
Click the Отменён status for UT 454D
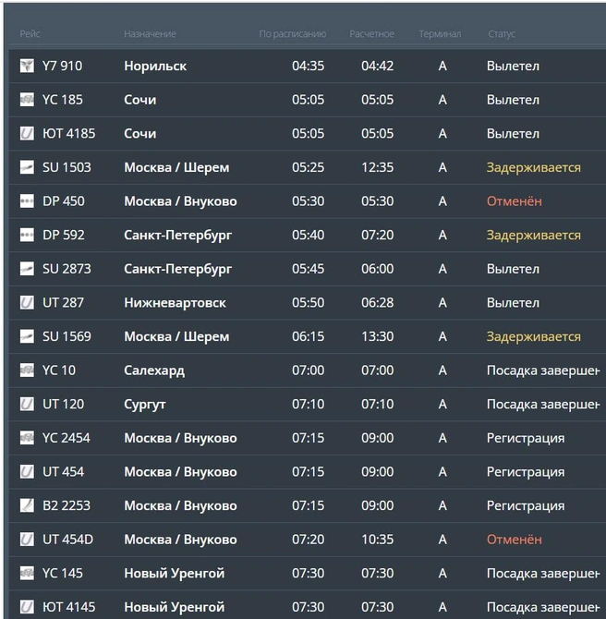pyautogui.click(x=514, y=540)
